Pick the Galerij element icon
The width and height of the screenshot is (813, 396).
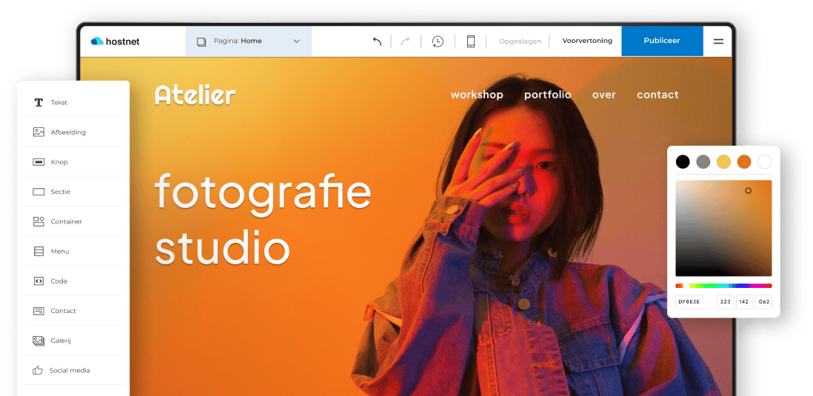pos(39,341)
